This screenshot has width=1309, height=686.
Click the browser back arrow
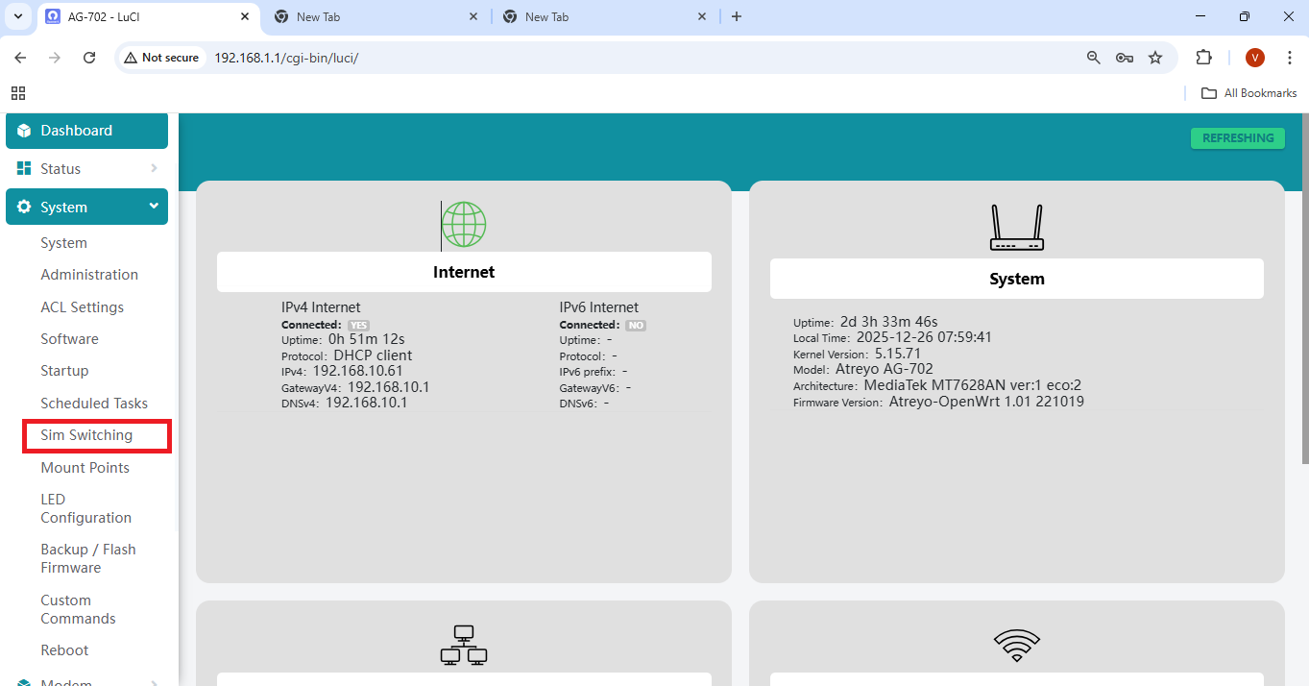tap(20, 58)
